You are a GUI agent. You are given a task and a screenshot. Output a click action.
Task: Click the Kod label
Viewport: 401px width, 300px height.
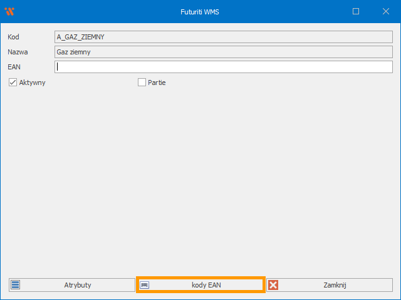13,37
